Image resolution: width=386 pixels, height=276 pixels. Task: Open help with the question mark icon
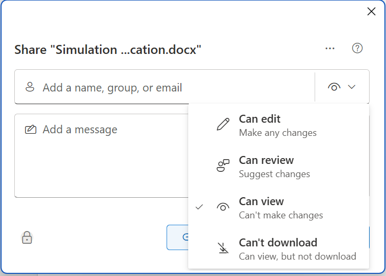tap(357, 49)
